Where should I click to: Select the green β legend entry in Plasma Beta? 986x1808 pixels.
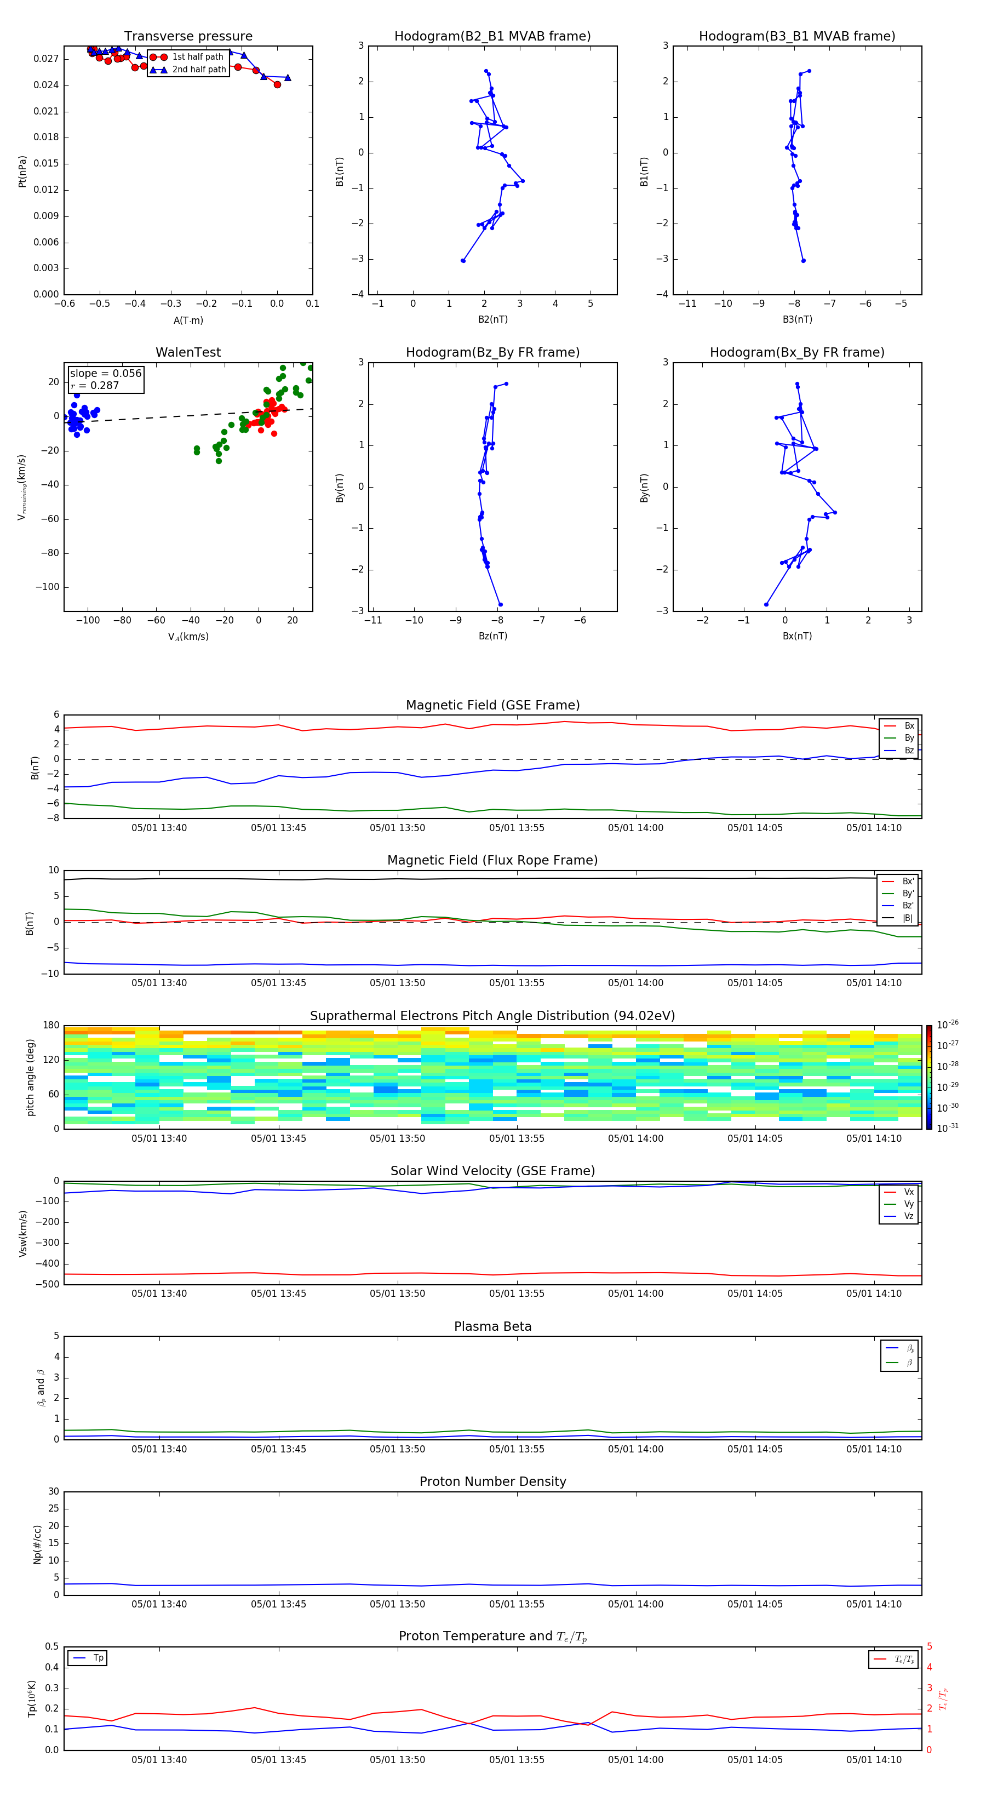click(899, 1363)
